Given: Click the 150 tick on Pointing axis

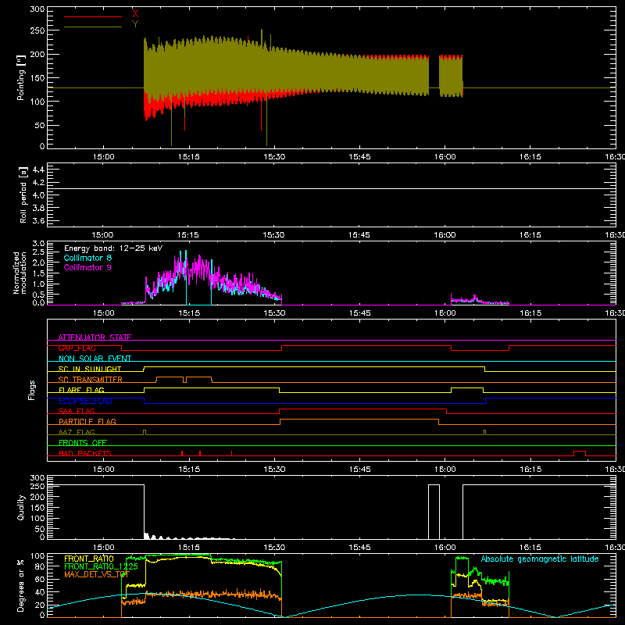Looking at the screenshot, I should click(x=37, y=77).
